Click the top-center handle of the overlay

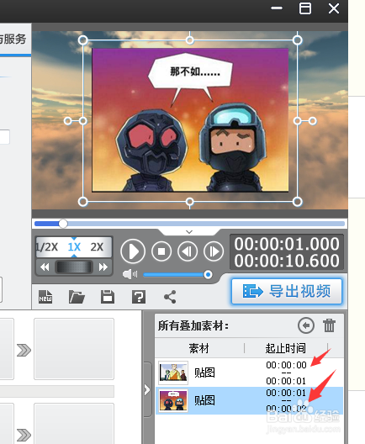(x=190, y=40)
